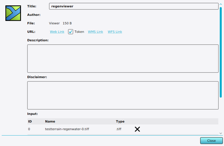Open the WMS Link
Viewport: 224px width, 146px height.
[95, 32]
